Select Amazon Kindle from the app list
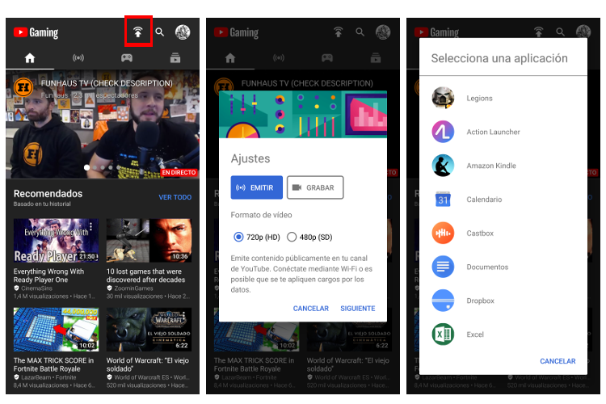This screenshot has height=404, width=606. click(443, 166)
